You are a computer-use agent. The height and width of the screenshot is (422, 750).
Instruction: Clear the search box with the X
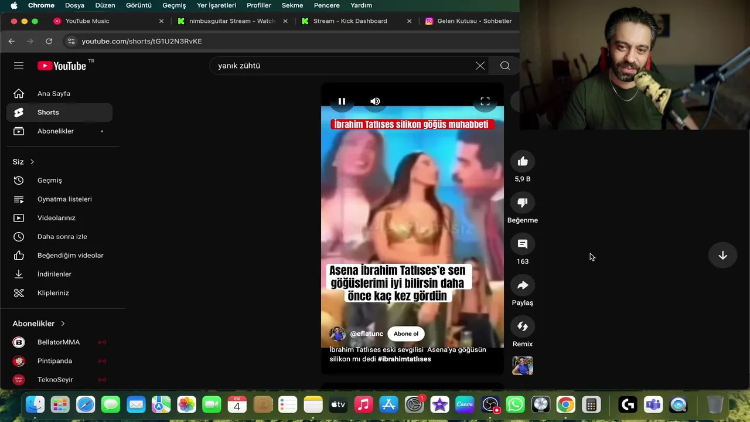[x=480, y=66]
